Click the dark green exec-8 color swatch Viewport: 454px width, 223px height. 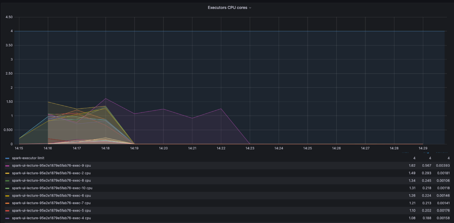(x=7, y=181)
